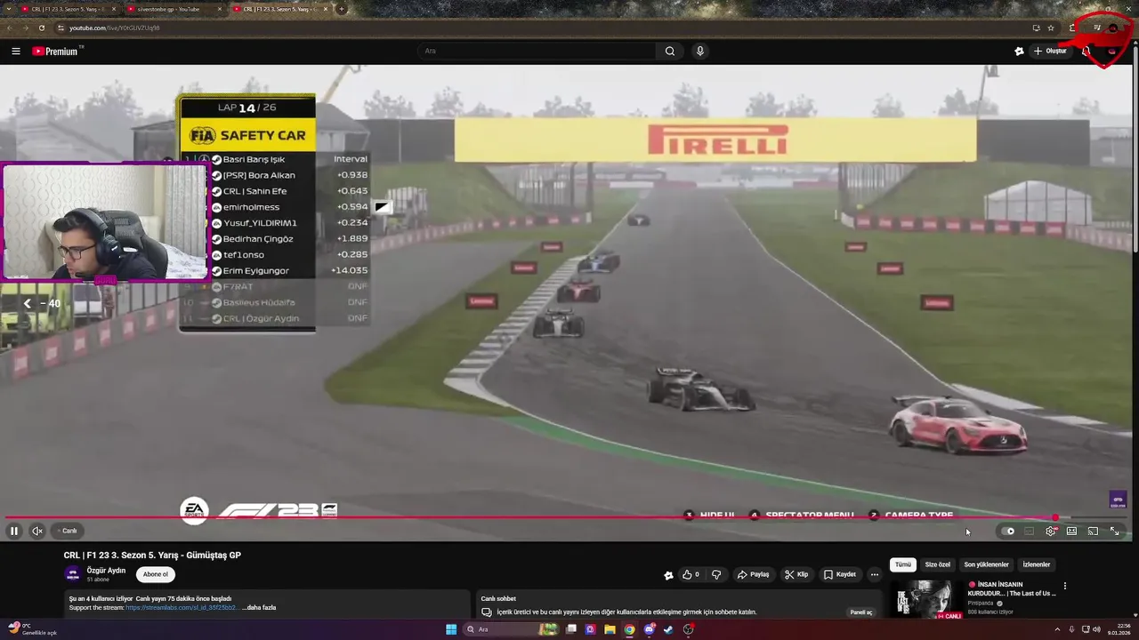Select the İzlenenler filter chip
This screenshot has width=1139, height=640.
pyautogui.click(x=1037, y=564)
